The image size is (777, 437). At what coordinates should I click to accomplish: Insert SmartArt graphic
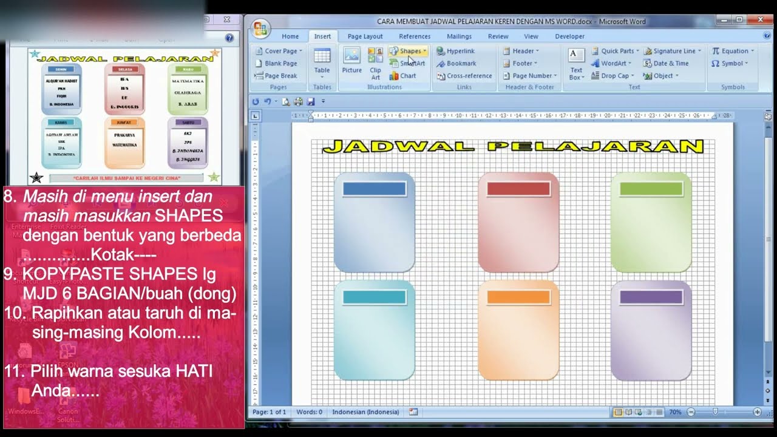(x=407, y=63)
